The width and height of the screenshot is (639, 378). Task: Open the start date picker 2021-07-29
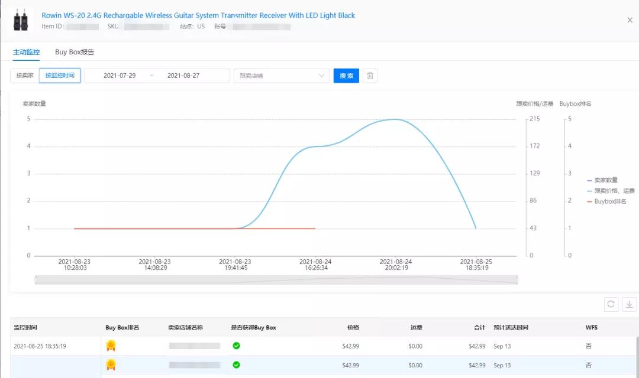point(120,76)
